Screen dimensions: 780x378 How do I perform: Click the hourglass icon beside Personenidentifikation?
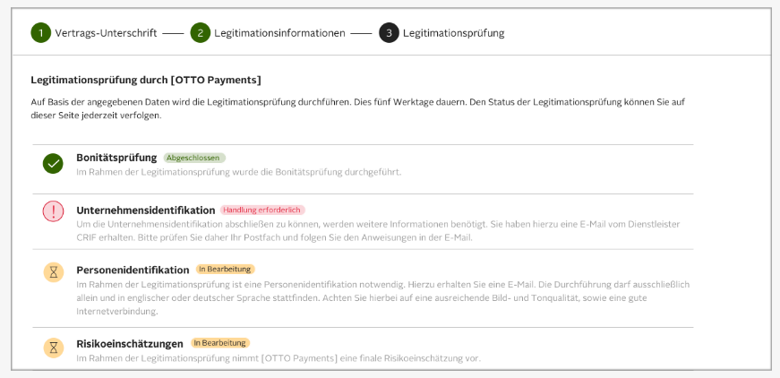click(53, 272)
